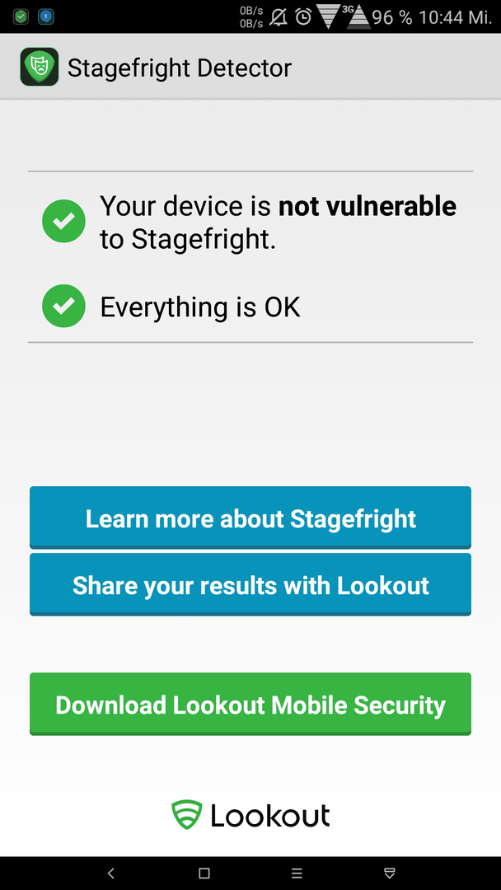Tap the Stagefright Detector title text
This screenshot has width=501, height=890.
(x=180, y=68)
